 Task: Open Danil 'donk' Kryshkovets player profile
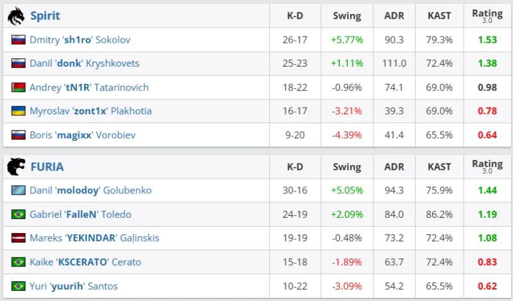pyautogui.click(x=84, y=63)
